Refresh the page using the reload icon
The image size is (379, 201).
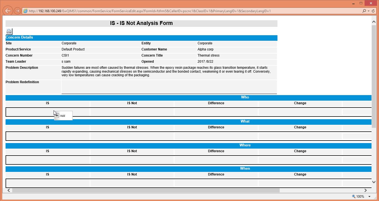click(373, 11)
